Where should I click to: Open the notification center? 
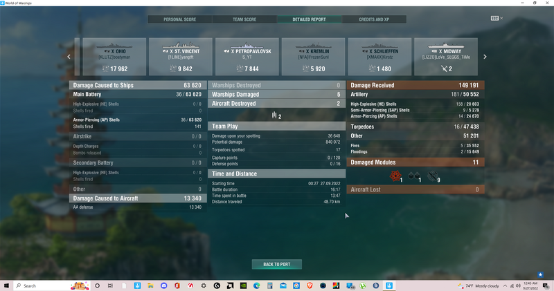[x=546, y=285]
